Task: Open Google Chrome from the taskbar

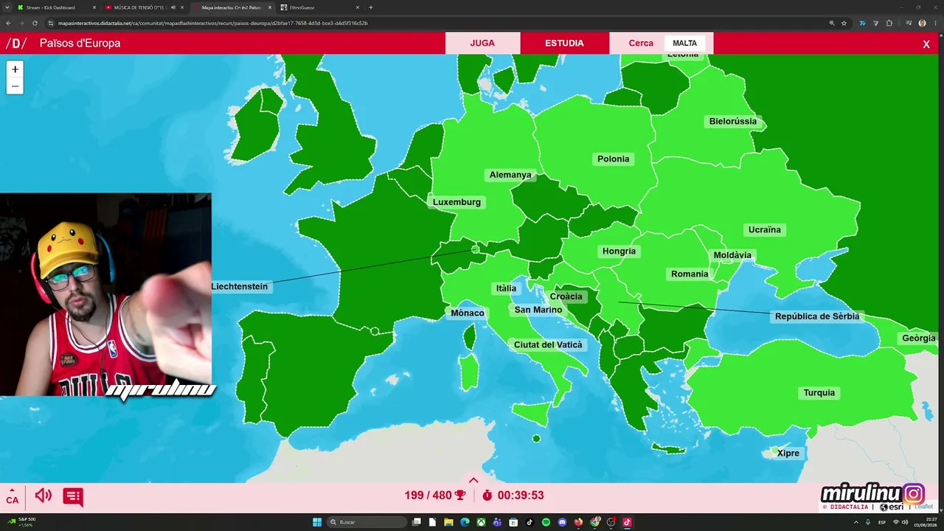Action: point(595,522)
